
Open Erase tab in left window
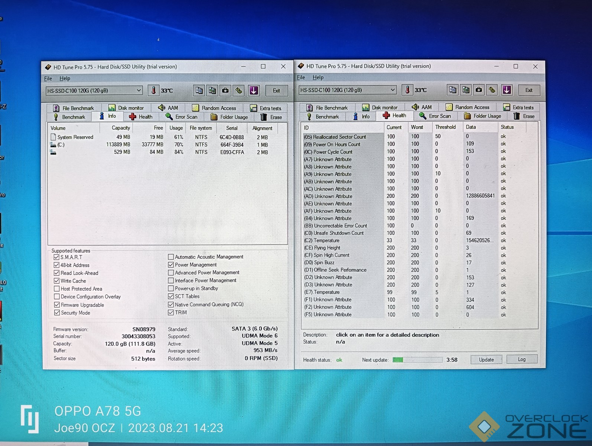tap(271, 117)
